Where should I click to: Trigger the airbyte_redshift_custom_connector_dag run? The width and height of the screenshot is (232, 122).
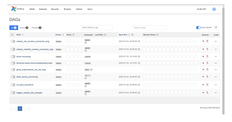(x=203, y=49)
